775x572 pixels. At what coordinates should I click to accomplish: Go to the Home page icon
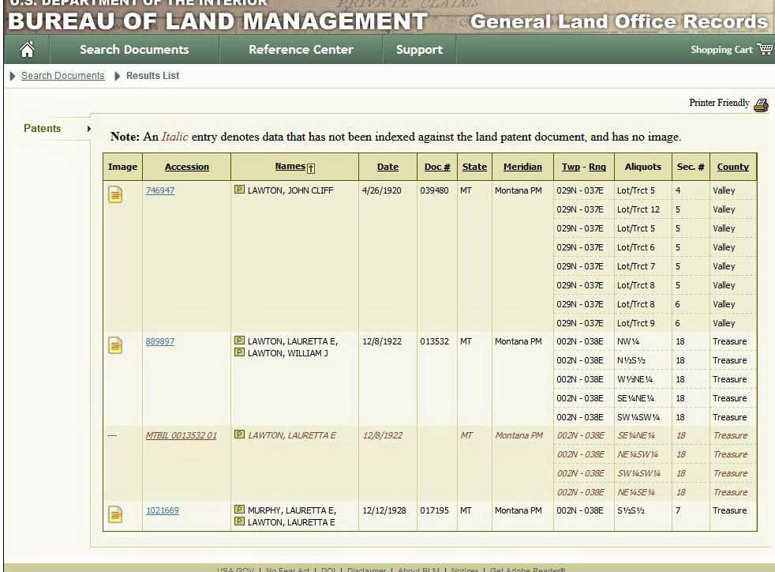click(x=27, y=49)
